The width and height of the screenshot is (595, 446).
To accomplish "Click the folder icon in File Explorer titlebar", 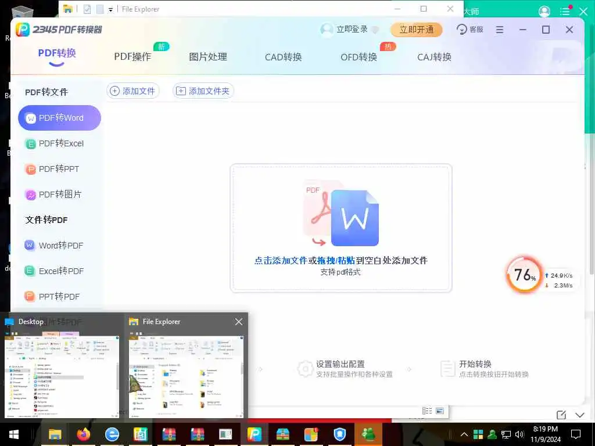I will (x=67, y=9).
